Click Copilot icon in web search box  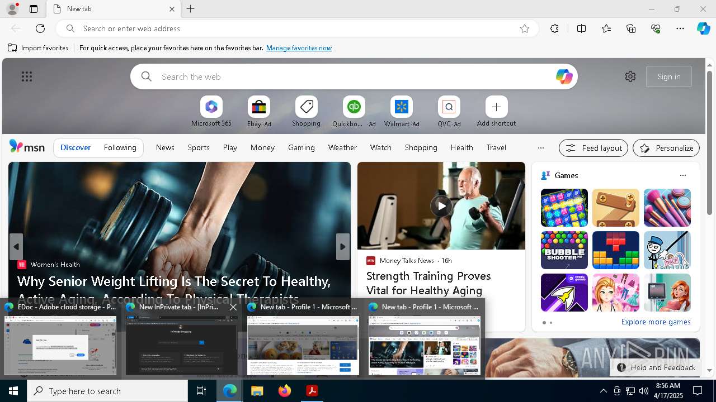coord(564,76)
